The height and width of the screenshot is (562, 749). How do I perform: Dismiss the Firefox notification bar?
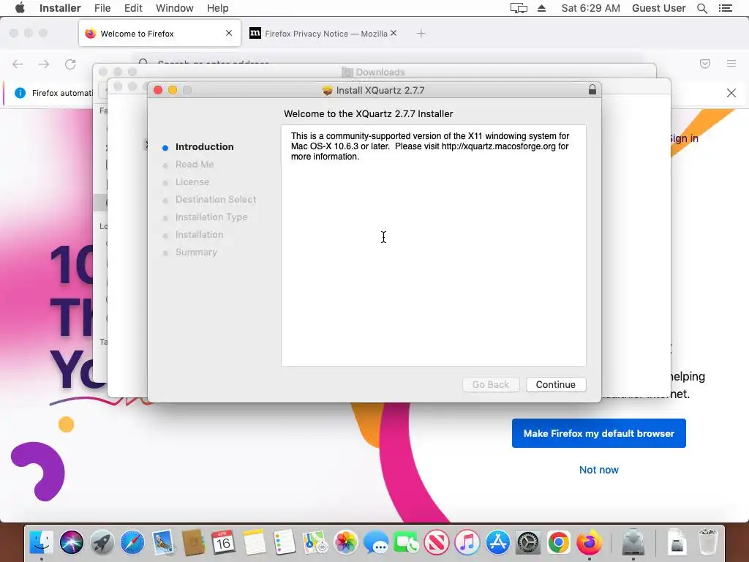pos(731,93)
